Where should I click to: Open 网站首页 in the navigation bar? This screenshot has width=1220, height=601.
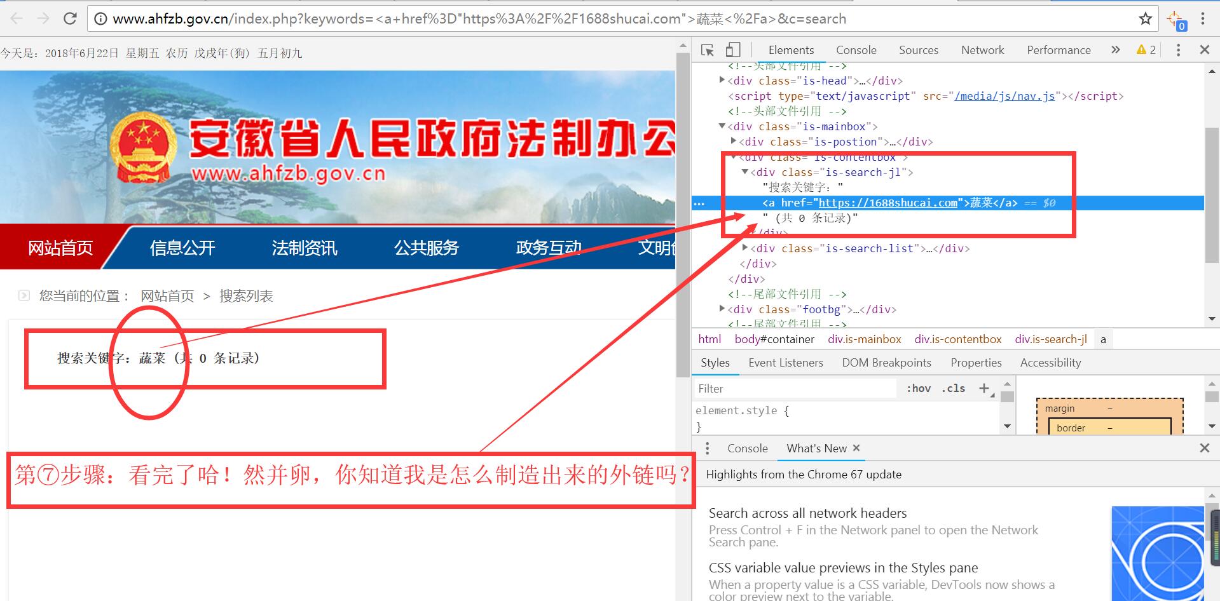[60, 248]
